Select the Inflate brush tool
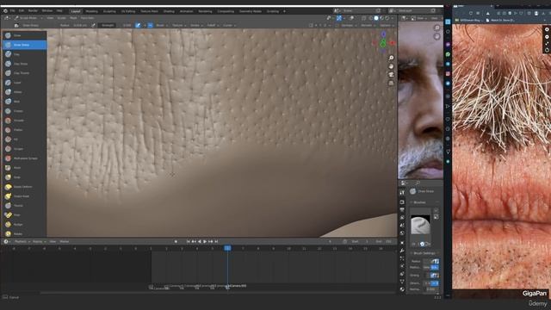Screen dimensions: 551x310 click(x=24, y=92)
